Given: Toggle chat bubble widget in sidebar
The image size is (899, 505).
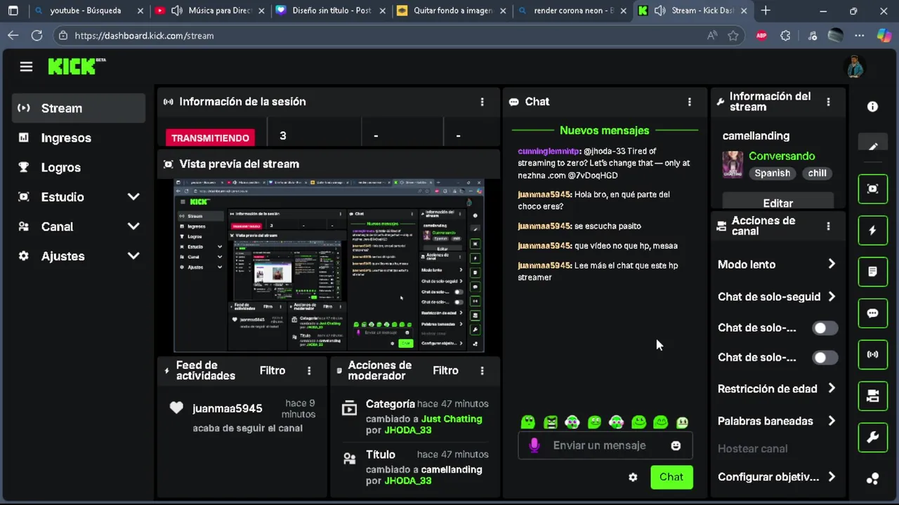Looking at the screenshot, I should click(x=872, y=314).
